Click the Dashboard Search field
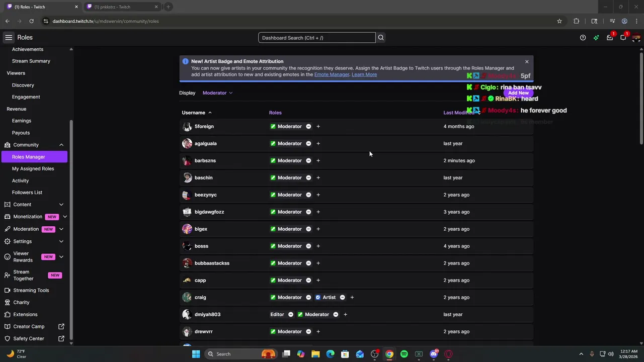This screenshot has width=644, height=362. pyautogui.click(x=317, y=38)
